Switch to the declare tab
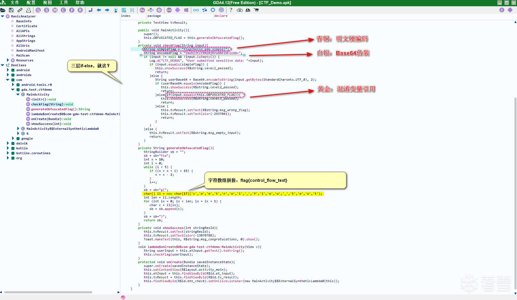Image resolution: width=517 pixels, height=300 pixels. (x=221, y=16)
